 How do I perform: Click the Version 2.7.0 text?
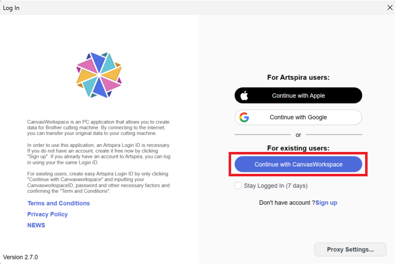point(20,257)
